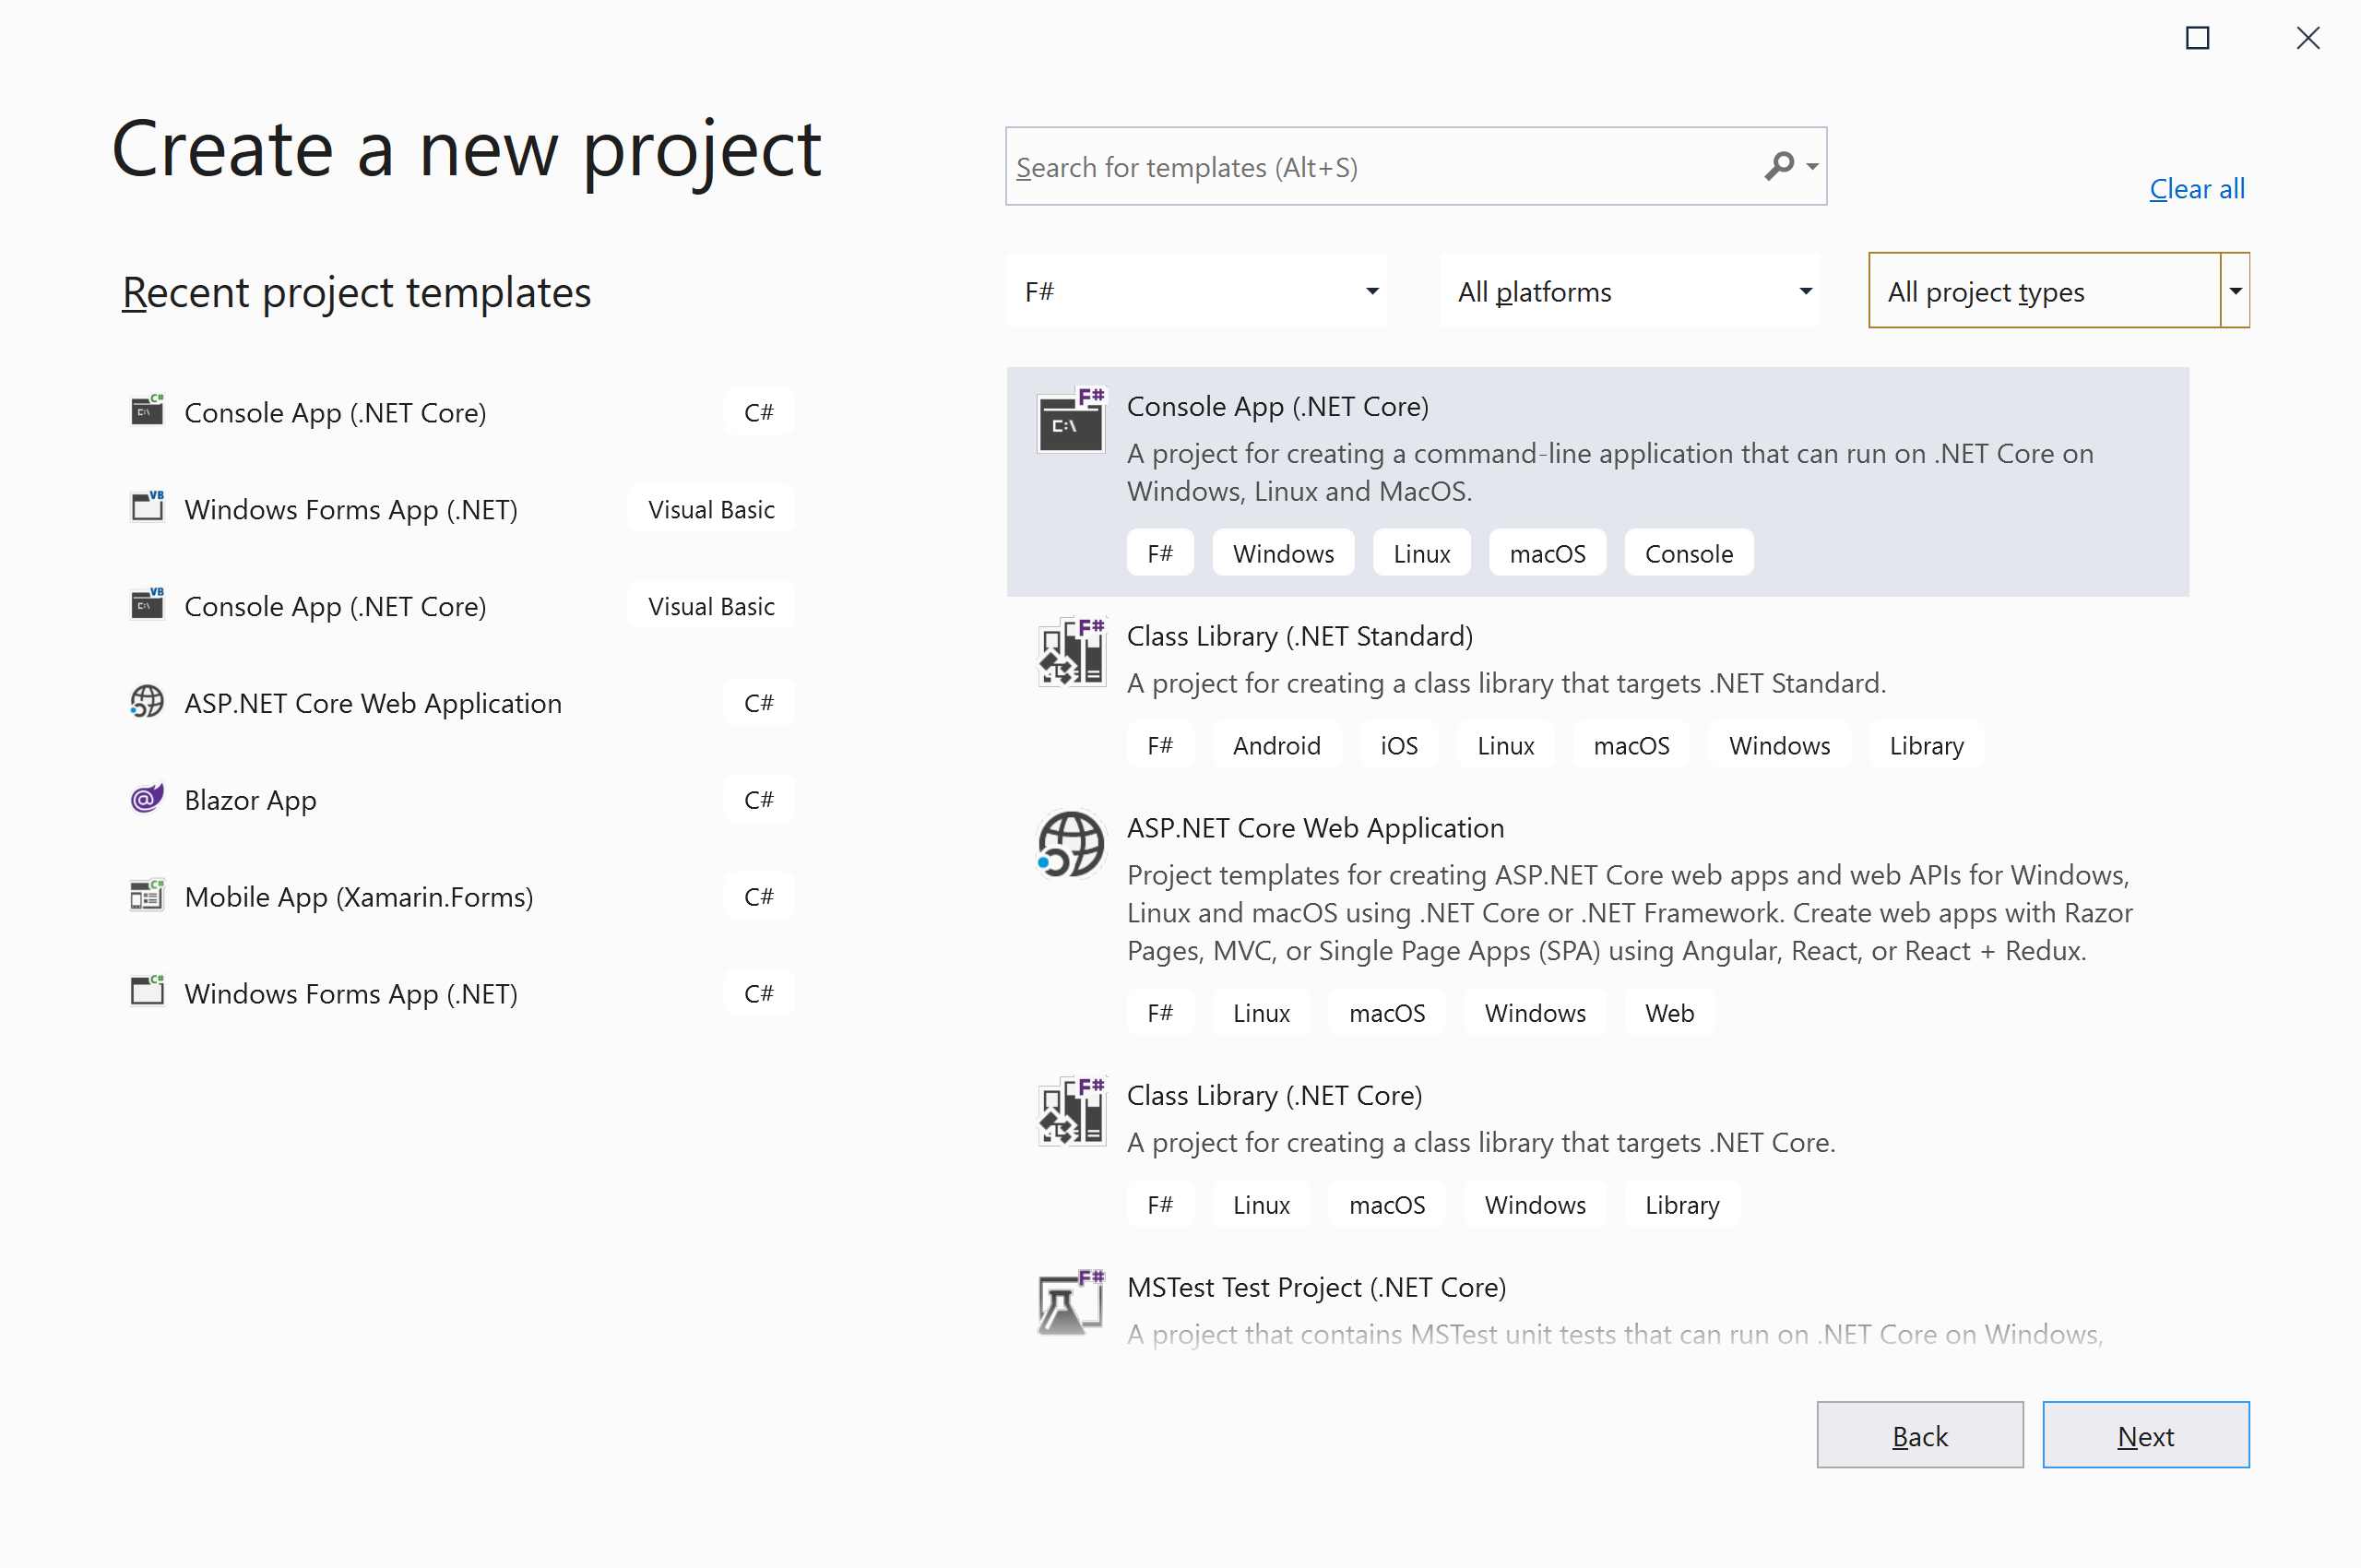Click the Clear all link
2361x1568 pixels.
point(2196,189)
